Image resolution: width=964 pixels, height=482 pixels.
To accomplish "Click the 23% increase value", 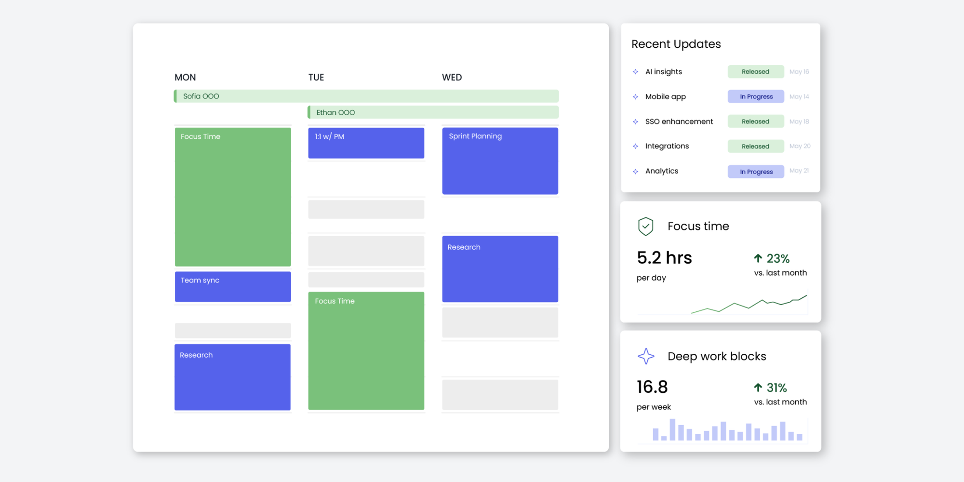I will pos(778,259).
